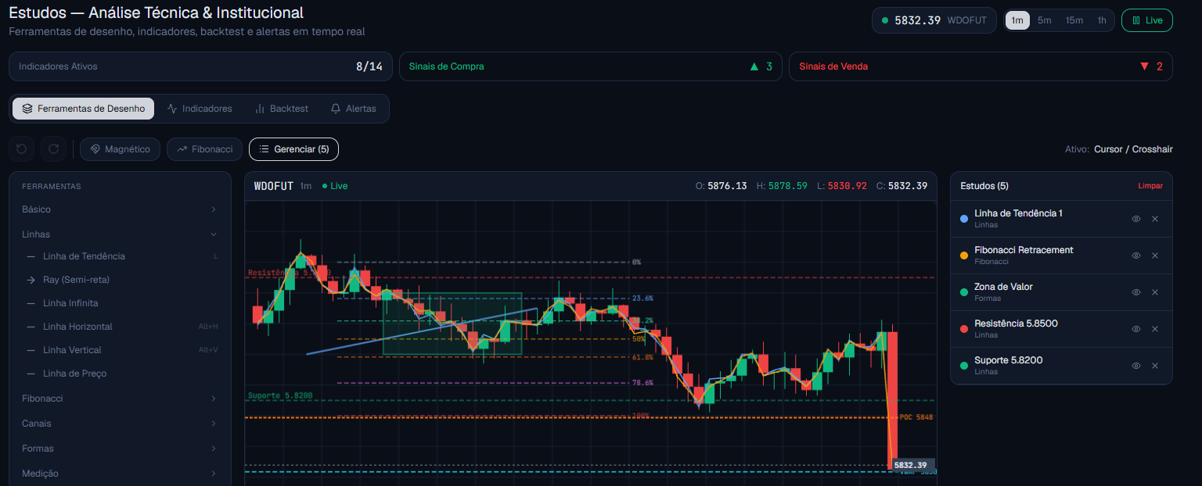Hide Resistência 5.8500 with eye icon
The height and width of the screenshot is (486, 1202).
1136,329
